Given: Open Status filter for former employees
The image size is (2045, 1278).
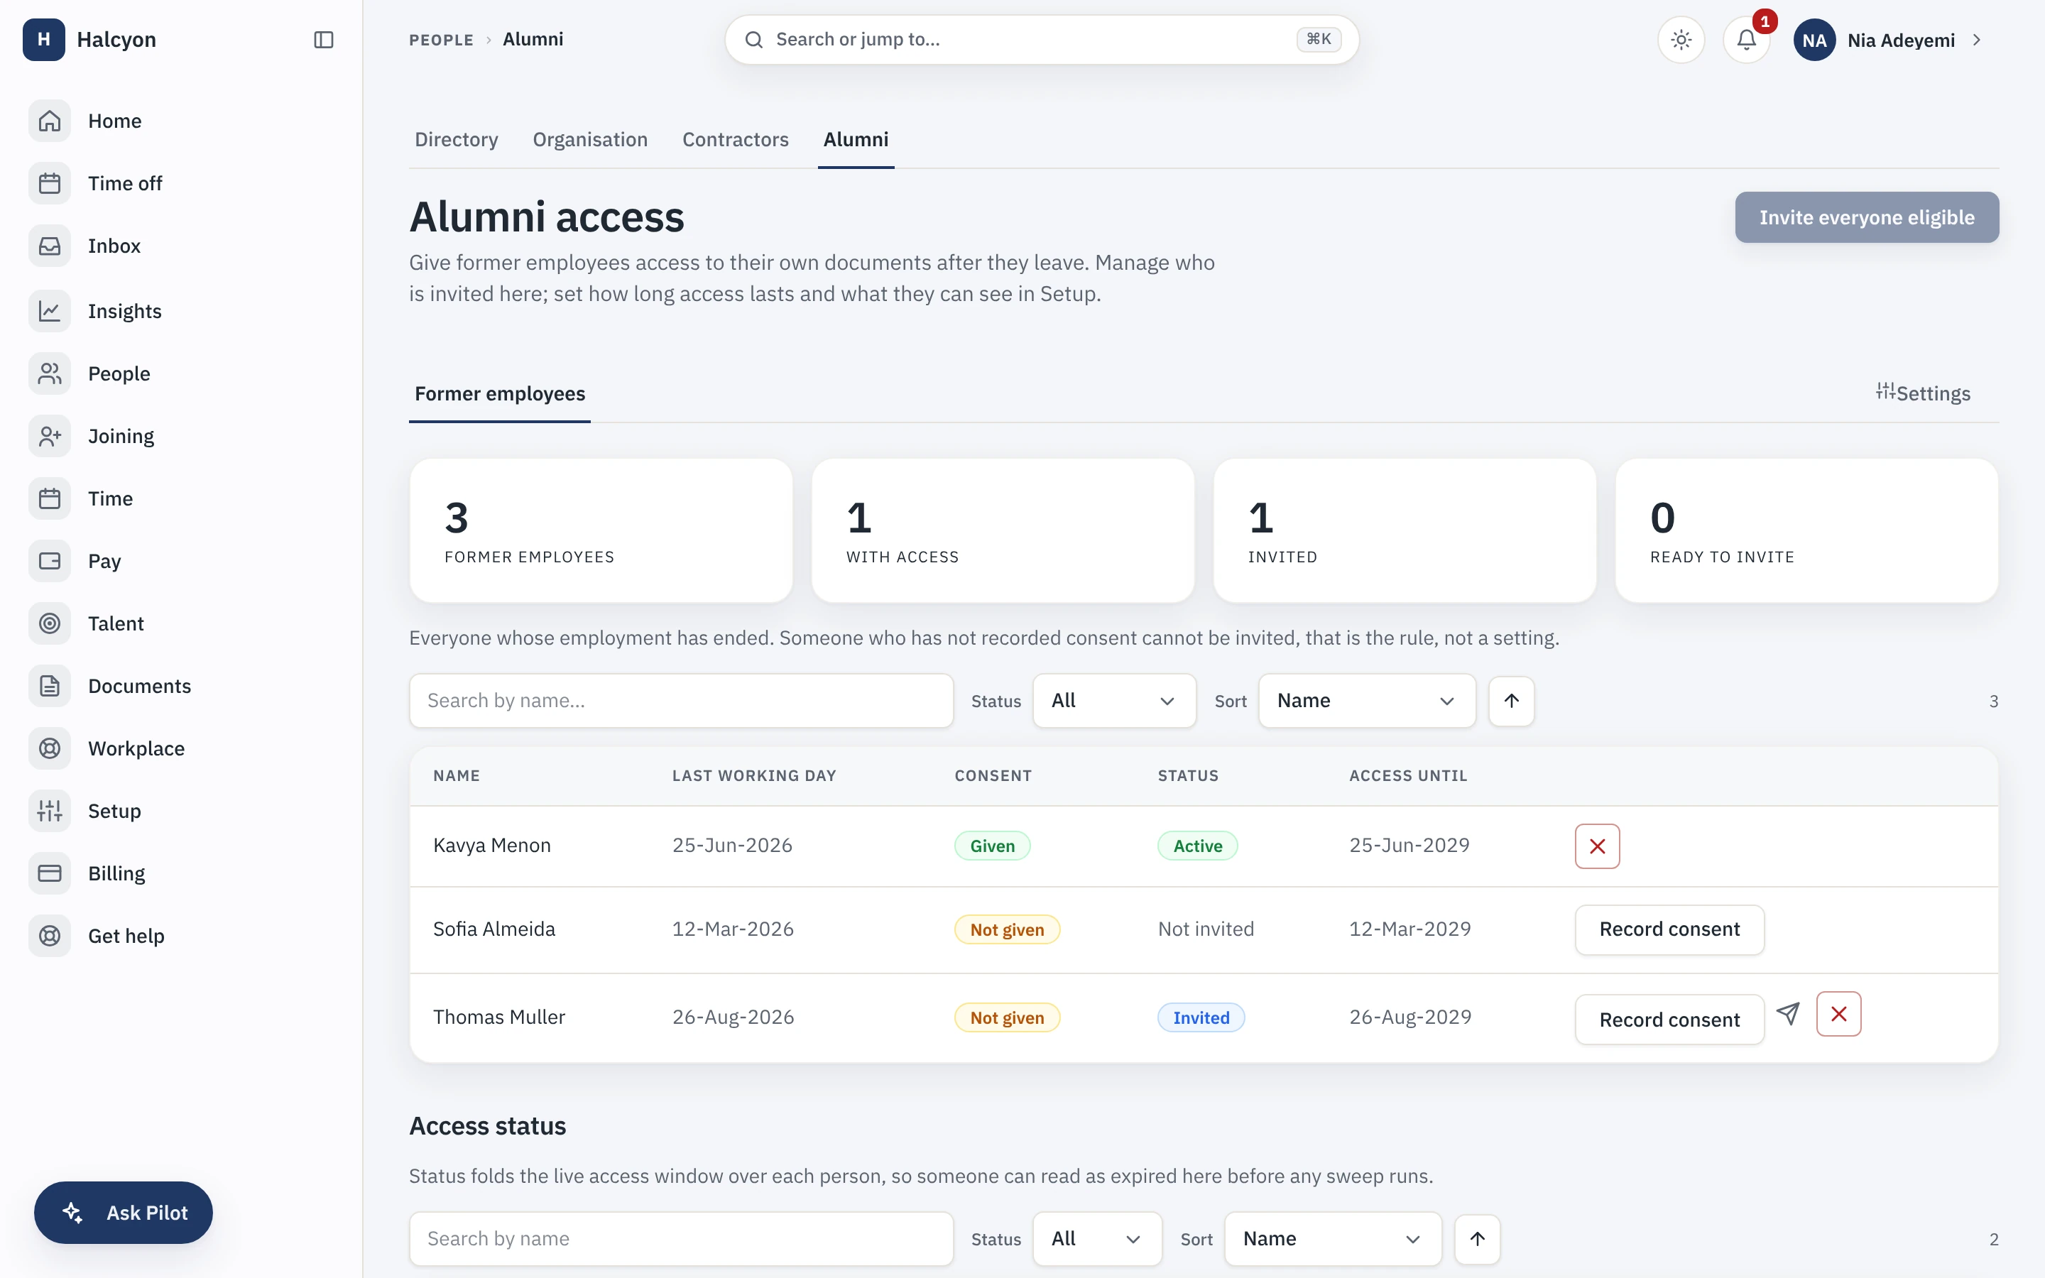Looking at the screenshot, I should [1115, 701].
